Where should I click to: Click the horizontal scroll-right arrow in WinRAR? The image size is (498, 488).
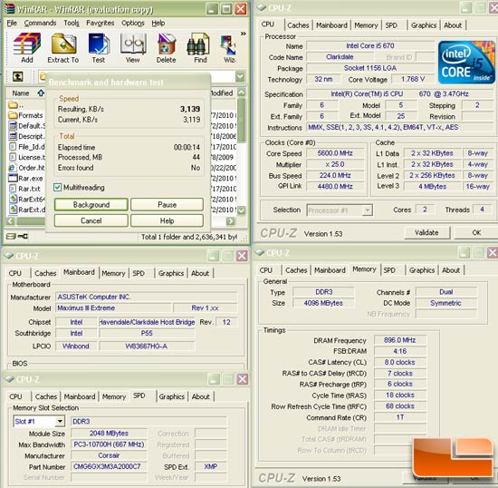point(231,221)
